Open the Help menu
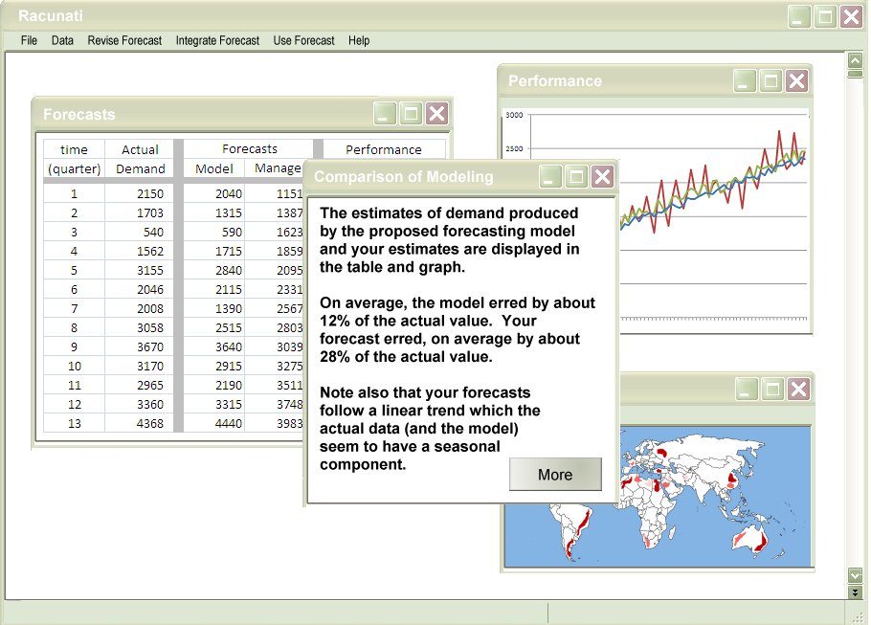The width and height of the screenshot is (871, 625). tap(359, 41)
